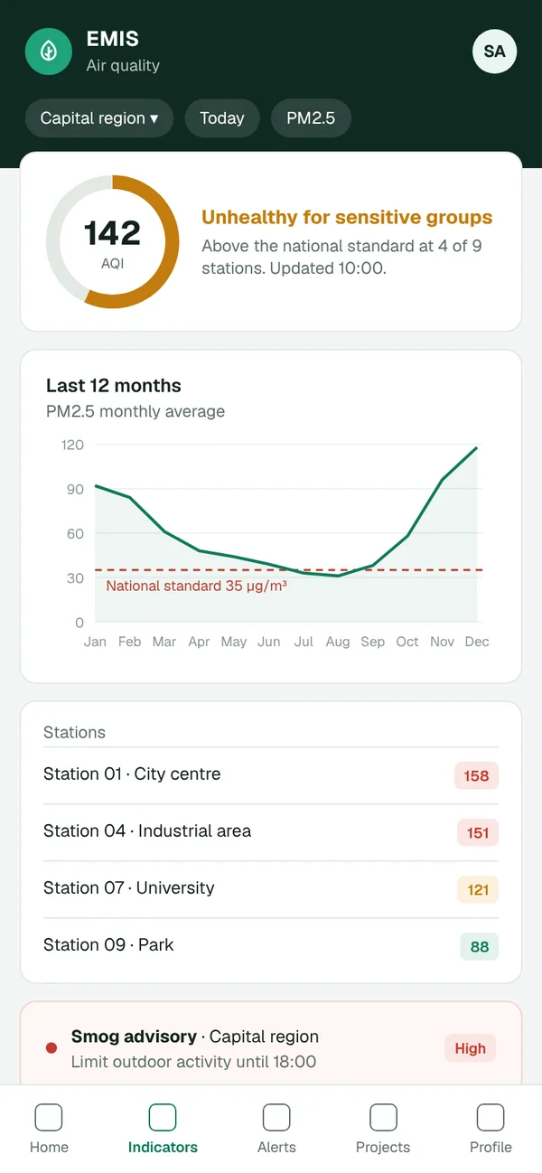Tap the Projects tab icon

point(383,1118)
